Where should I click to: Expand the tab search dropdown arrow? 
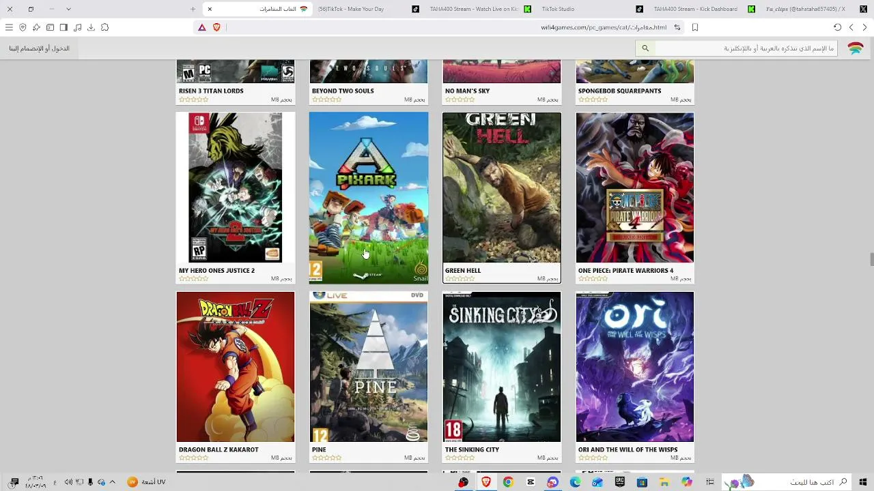[68, 9]
